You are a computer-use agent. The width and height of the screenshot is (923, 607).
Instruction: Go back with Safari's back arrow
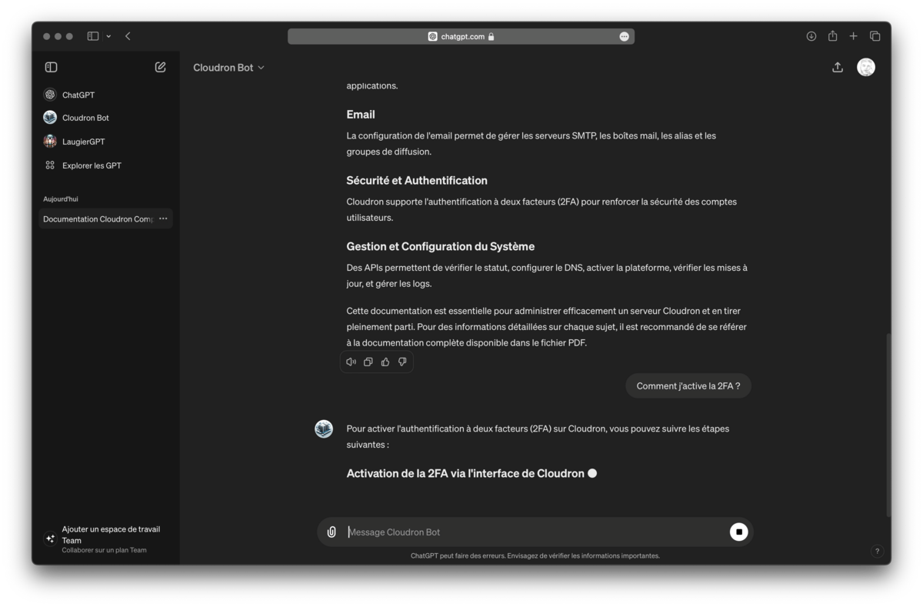coord(128,36)
